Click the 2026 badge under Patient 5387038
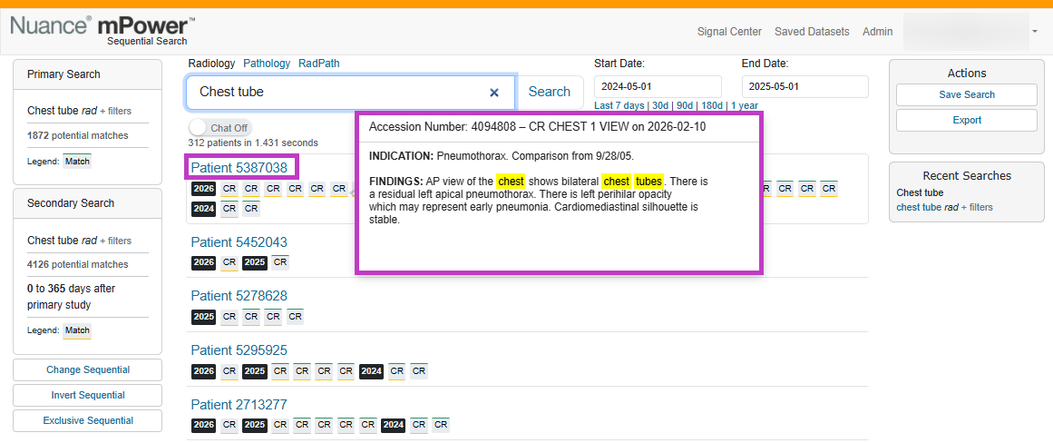Screen dimensions: 1053x443 (x=203, y=189)
